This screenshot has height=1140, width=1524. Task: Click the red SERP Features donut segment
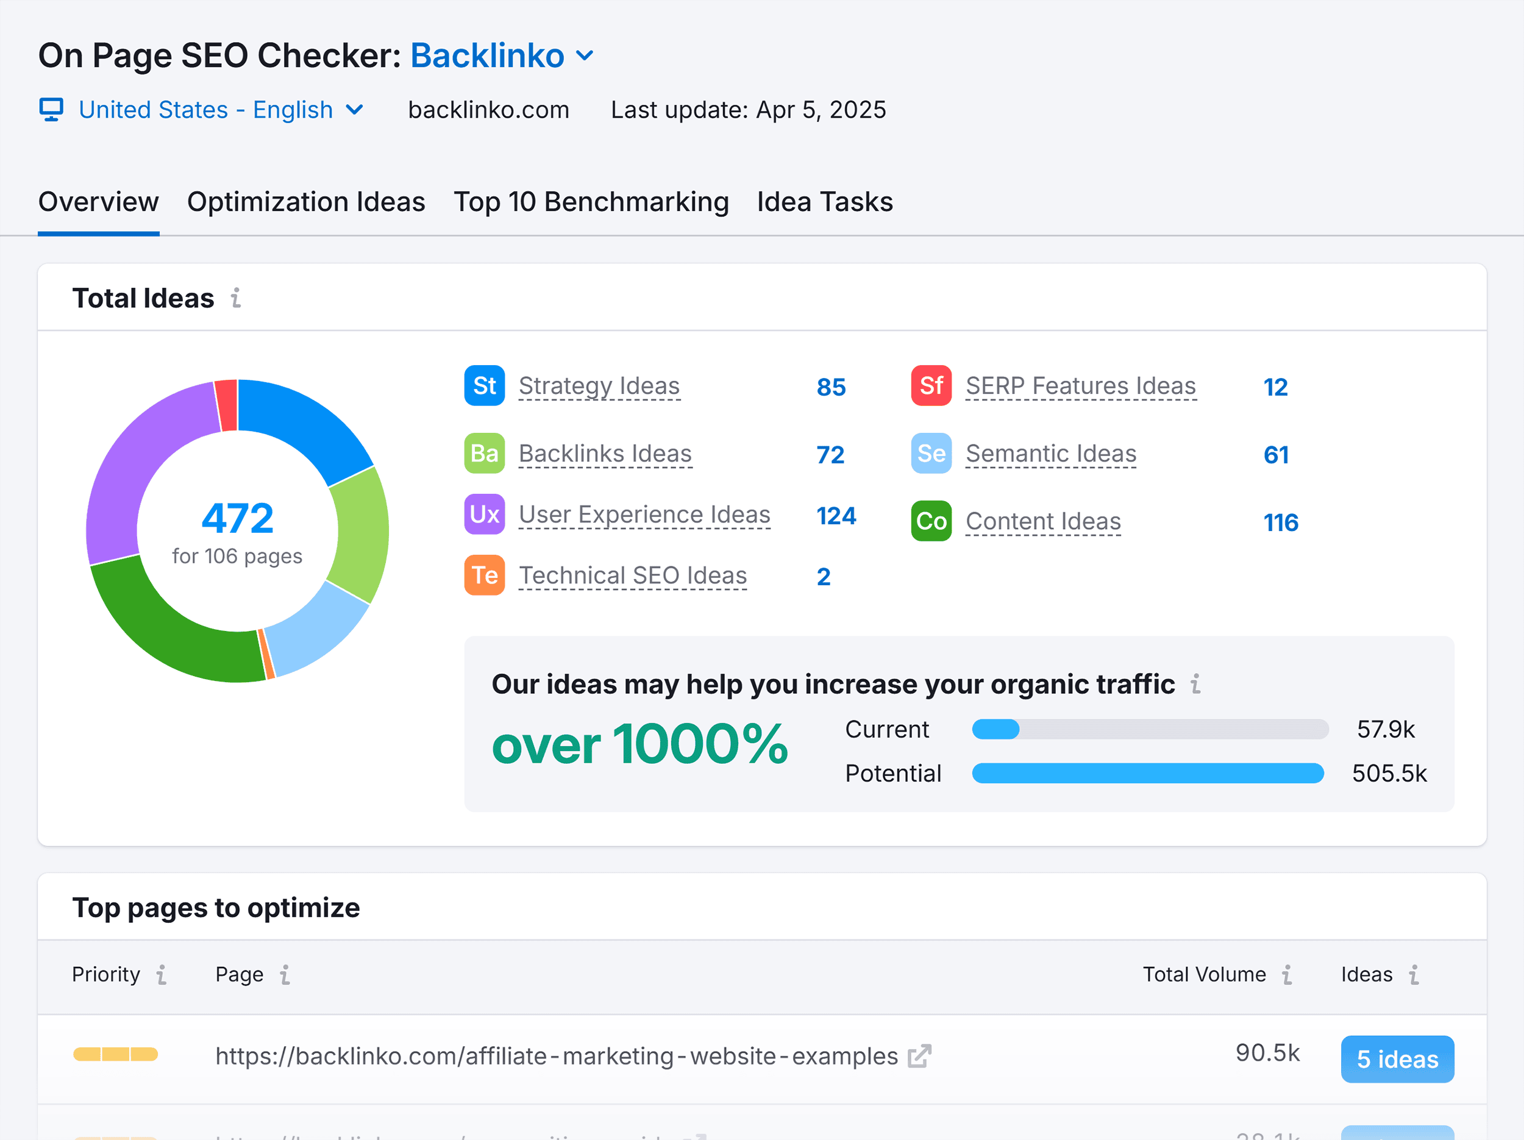227,406
